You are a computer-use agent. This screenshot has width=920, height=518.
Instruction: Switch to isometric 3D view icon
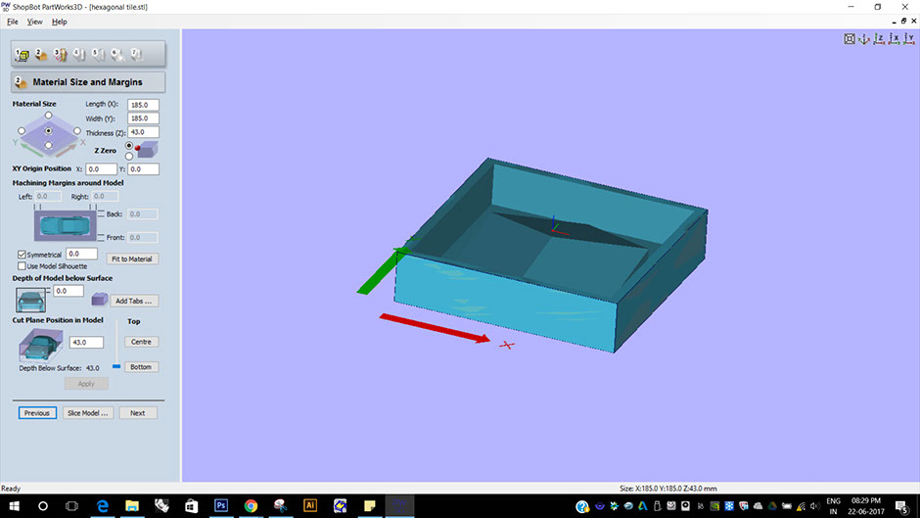pos(863,39)
